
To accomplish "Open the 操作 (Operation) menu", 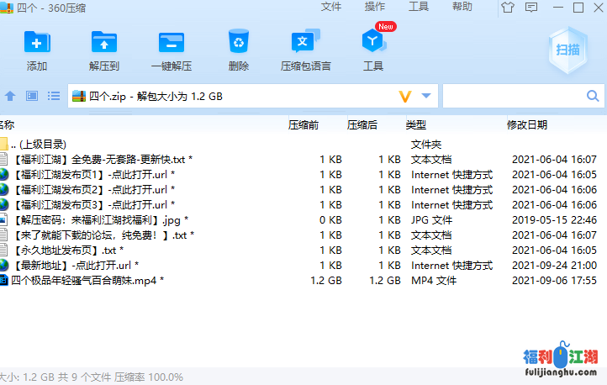I will pyautogui.click(x=375, y=7).
